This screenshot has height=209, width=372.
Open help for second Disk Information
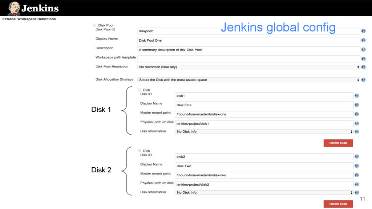pyautogui.click(x=357, y=192)
